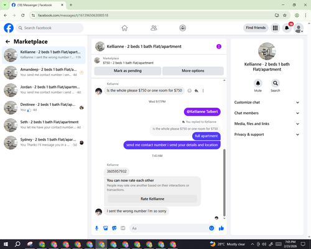Show hidden tray icons chevron

[252, 244]
